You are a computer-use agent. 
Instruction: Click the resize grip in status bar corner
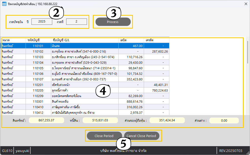click(248, 153)
